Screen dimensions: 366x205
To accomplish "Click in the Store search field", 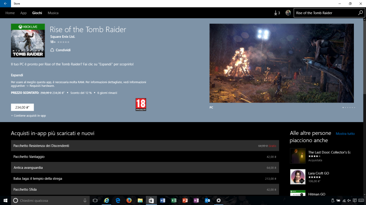I will point(326,13).
